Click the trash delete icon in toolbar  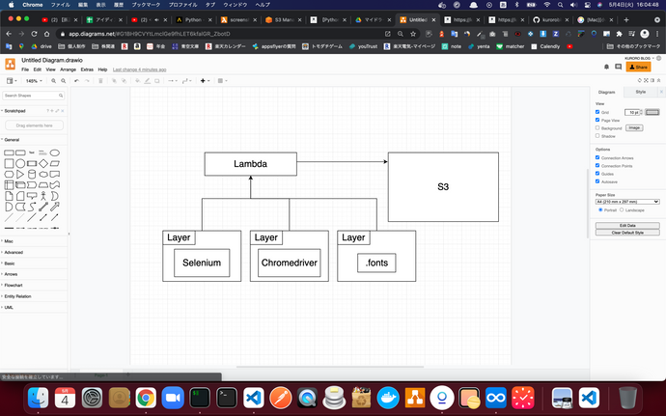click(x=100, y=81)
